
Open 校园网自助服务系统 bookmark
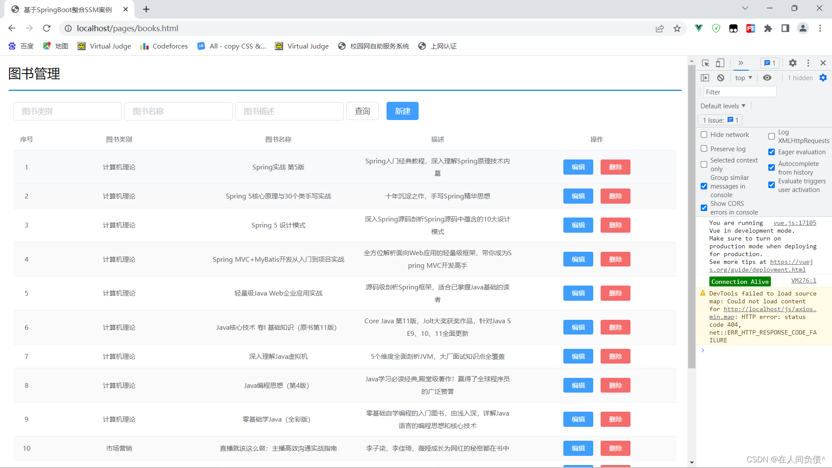pos(374,46)
